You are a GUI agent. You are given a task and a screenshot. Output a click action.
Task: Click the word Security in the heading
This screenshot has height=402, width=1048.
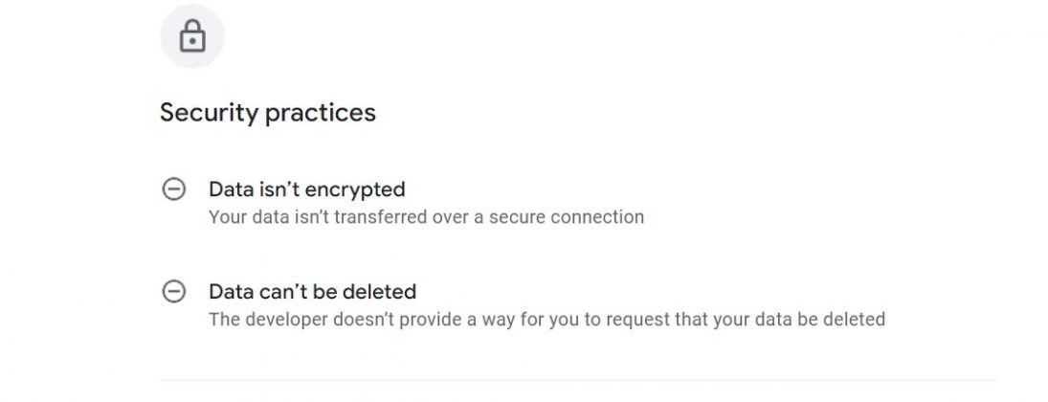[209, 112]
